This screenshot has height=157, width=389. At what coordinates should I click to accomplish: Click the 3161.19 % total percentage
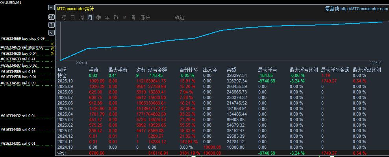[x=190, y=153]
